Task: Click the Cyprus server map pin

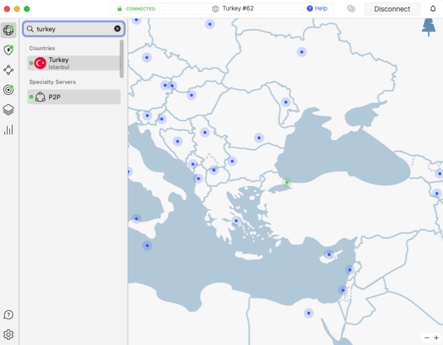Action: (x=329, y=255)
